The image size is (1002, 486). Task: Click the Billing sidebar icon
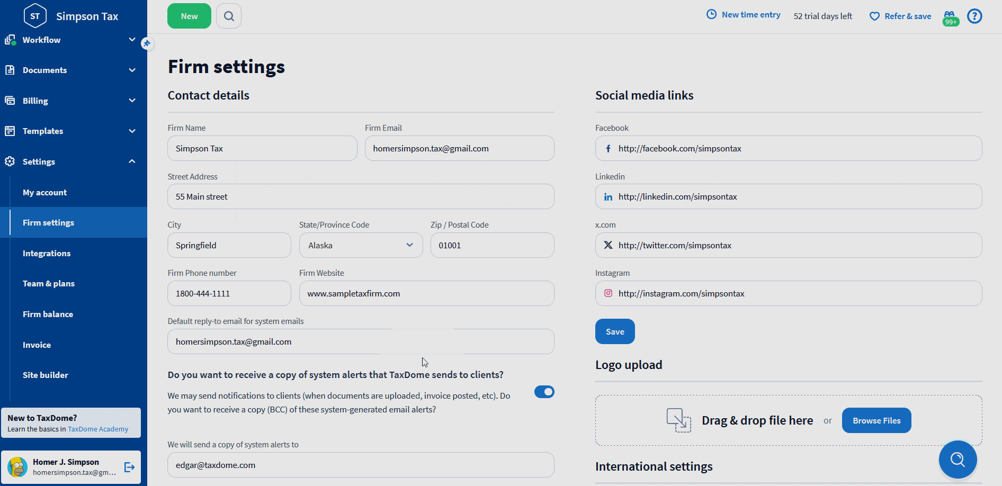point(10,101)
